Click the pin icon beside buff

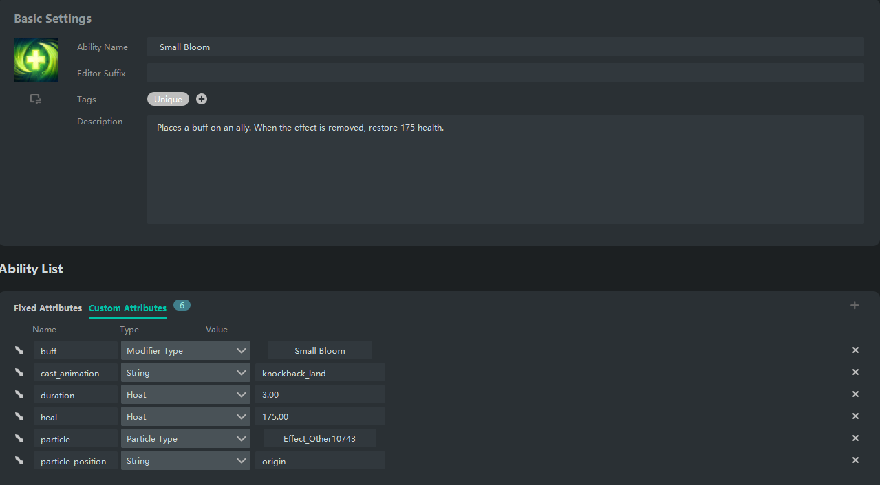(x=19, y=351)
